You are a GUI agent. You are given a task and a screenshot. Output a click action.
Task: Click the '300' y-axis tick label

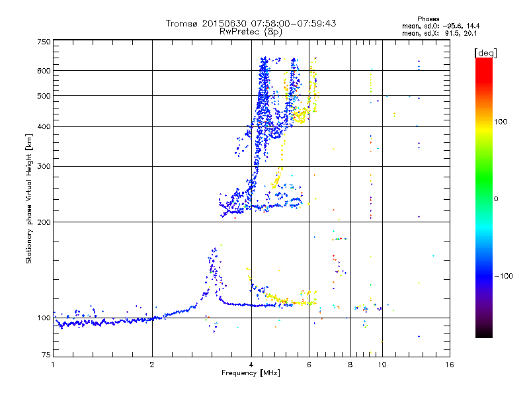pos(44,167)
